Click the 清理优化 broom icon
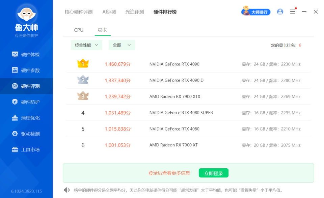 (15, 118)
